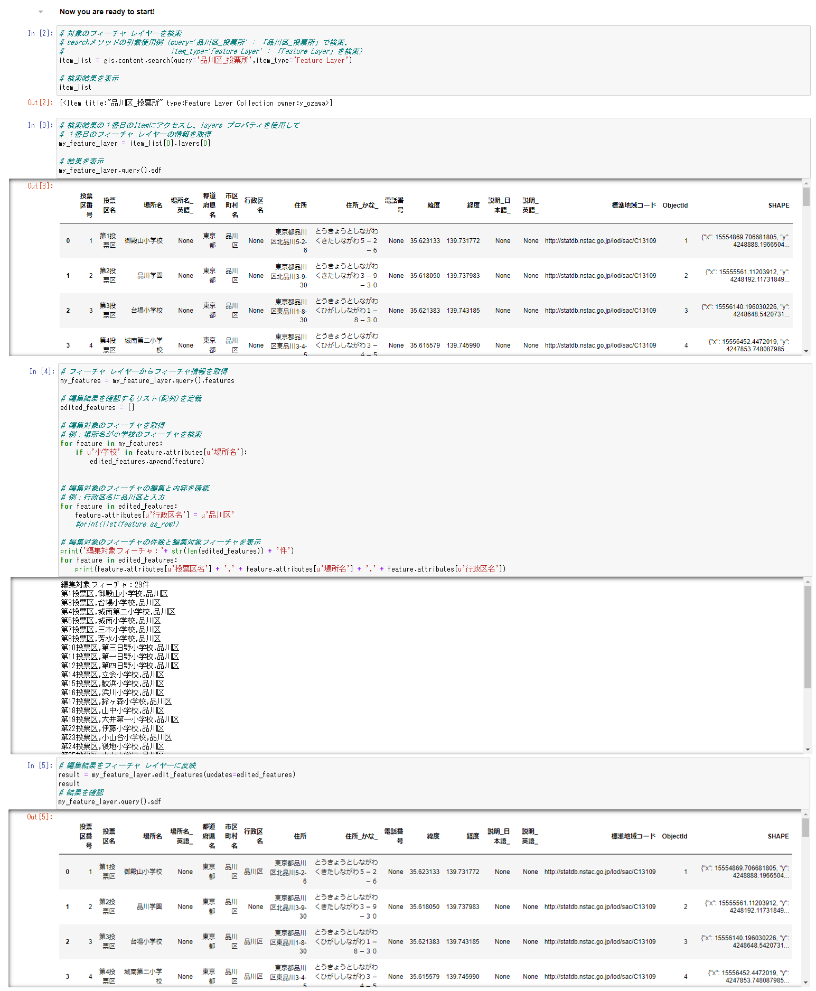Click the In[4] printed output scrollbar thumb

click(808, 637)
